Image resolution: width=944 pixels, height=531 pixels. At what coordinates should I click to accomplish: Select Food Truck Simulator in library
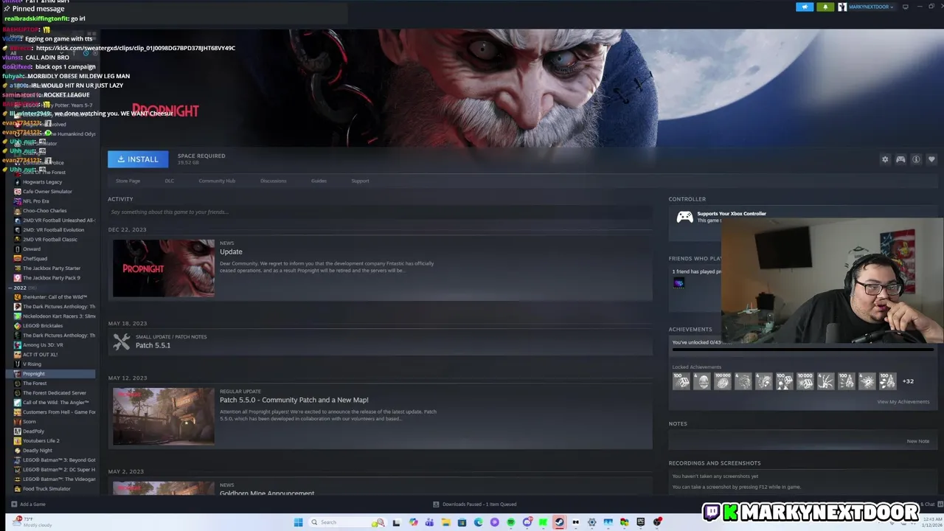(x=46, y=488)
